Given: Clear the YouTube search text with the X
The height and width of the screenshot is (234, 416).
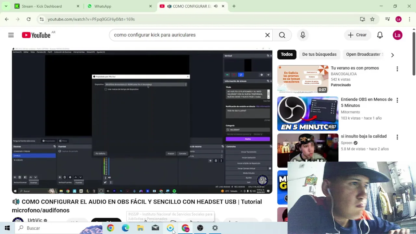Looking at the screenshot, I should tap(267, 35).
